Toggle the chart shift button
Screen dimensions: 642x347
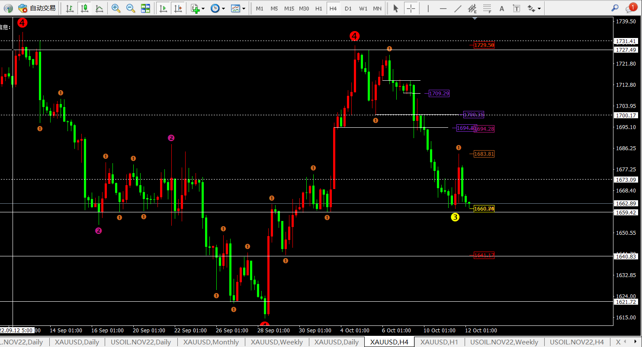click(177, 8)
